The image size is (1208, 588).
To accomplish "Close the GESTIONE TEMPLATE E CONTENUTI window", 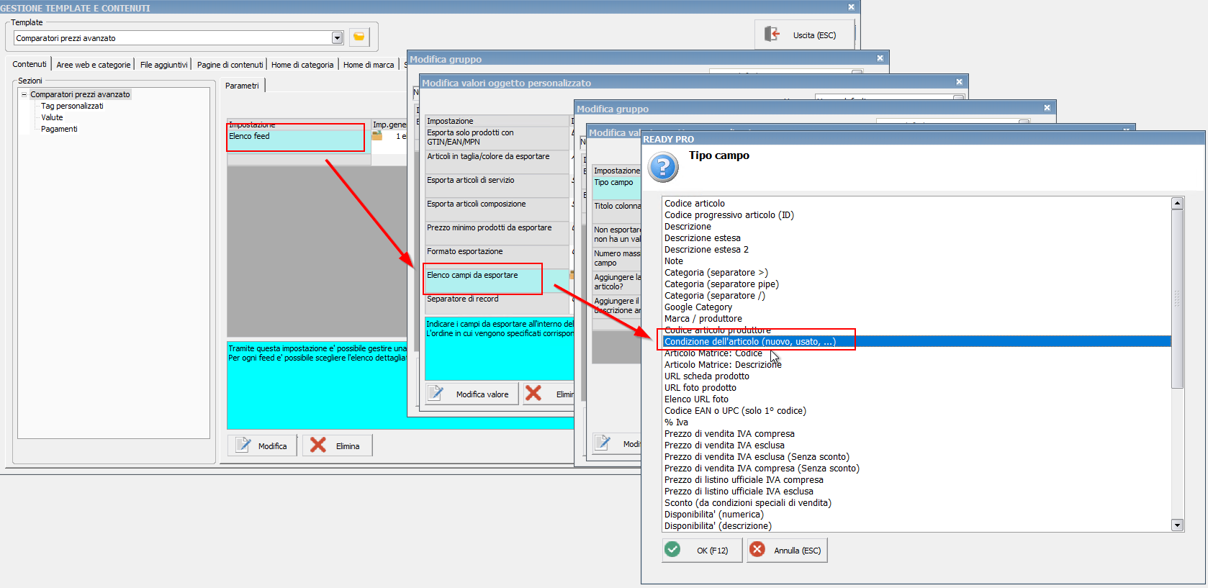I will (851, 7).
